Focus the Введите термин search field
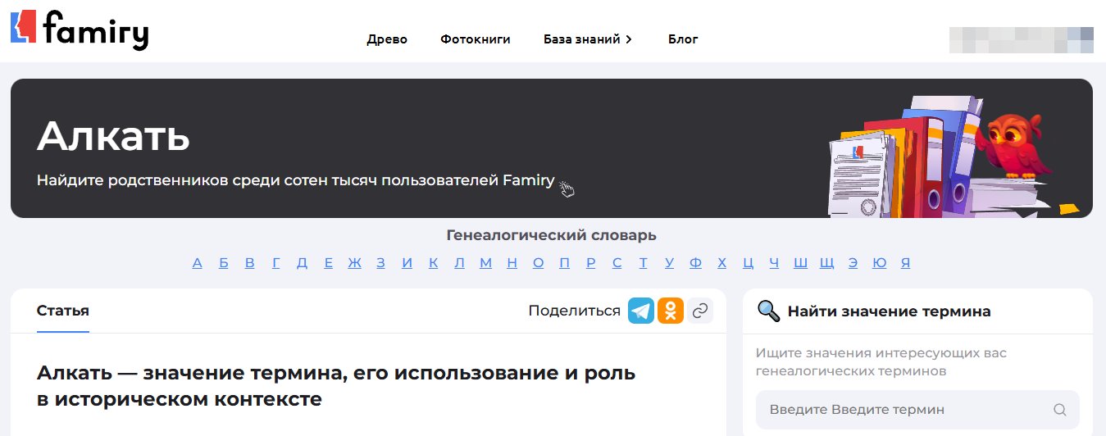Screen dimensions: 1106x436 point(917,410)
